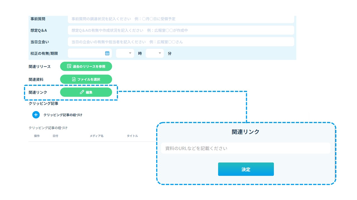Screen dimensions: 357x200
Task: Click into the 想定Q&A input field
Action: (181, 30)
